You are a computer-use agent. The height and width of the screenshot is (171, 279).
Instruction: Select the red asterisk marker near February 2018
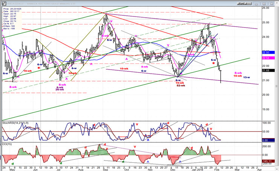tap(213, 64)
